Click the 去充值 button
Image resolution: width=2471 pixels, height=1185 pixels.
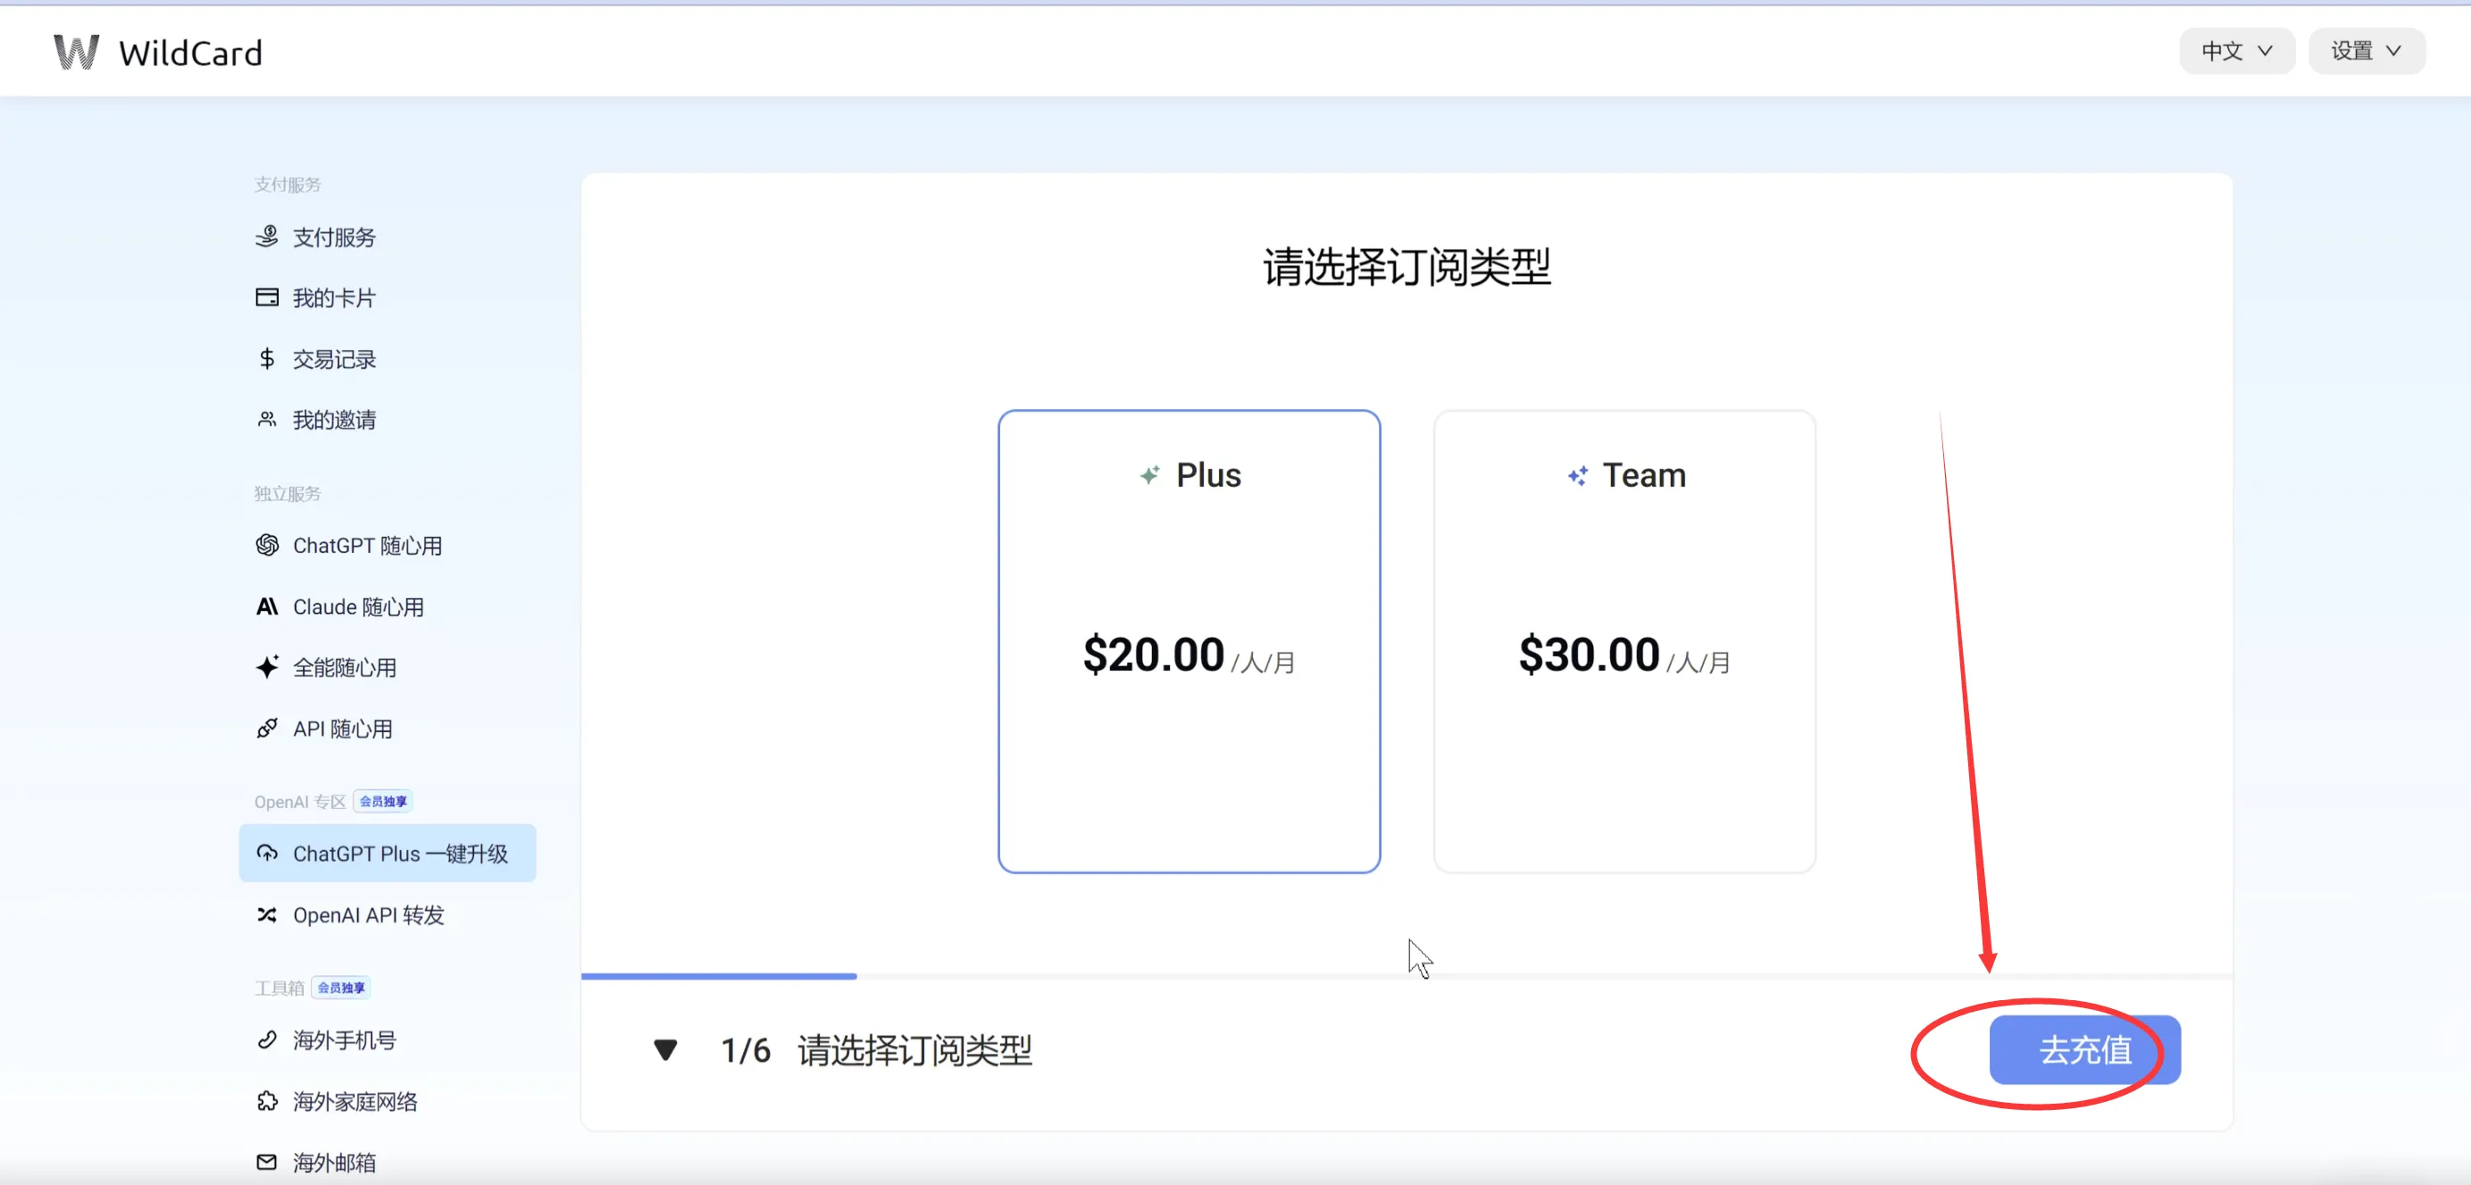(x=2084, y=1049)
